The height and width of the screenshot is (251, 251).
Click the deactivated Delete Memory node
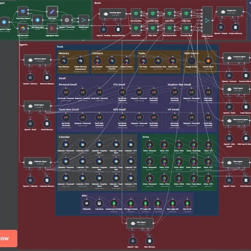(x=80, y=61)
